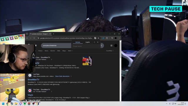Click the google.com URL address bar
The image size is (188, 106).
pyautogui.click(x=66, y=38)
